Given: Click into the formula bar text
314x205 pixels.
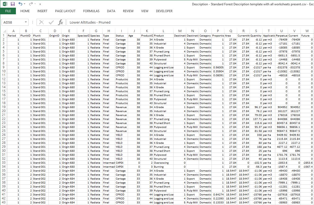Looking at the screenshot, I should coord(190,22).
